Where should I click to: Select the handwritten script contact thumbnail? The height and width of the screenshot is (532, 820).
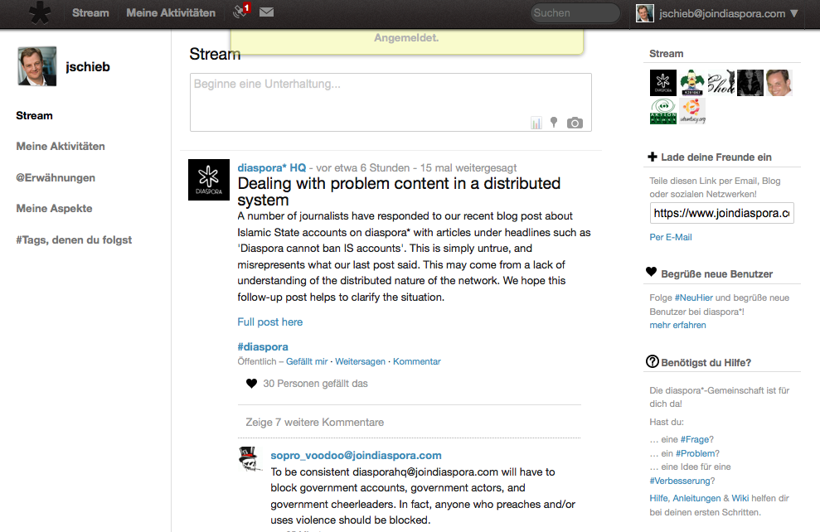(x=721, y=83)
